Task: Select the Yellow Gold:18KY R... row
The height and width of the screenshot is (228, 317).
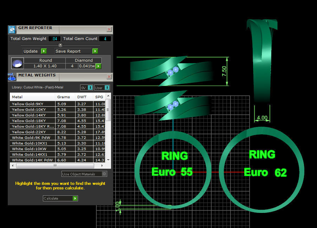Action: tap(58, 127)
